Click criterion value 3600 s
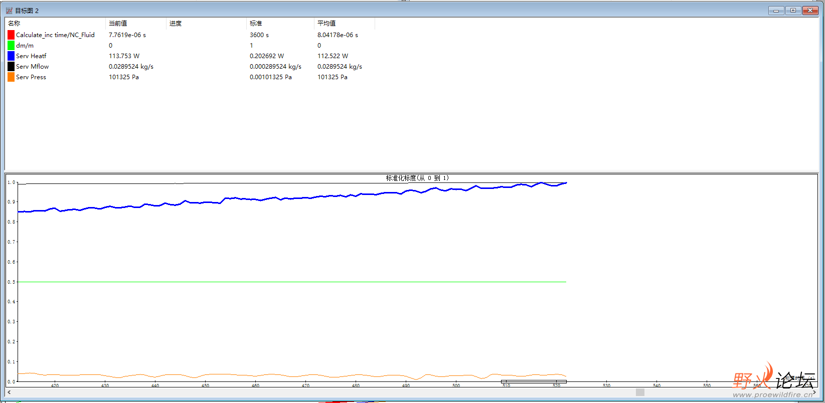The width and height of the screenshot is (825, 403). click(259, 35)
